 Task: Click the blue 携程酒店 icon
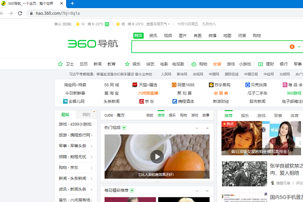coord(175,102)
